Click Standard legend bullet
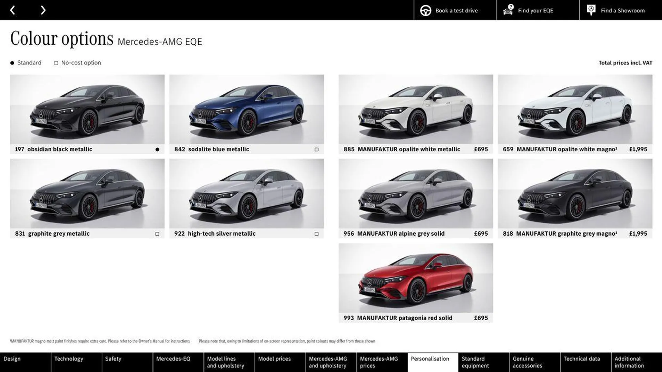 [x=12, y=63]
